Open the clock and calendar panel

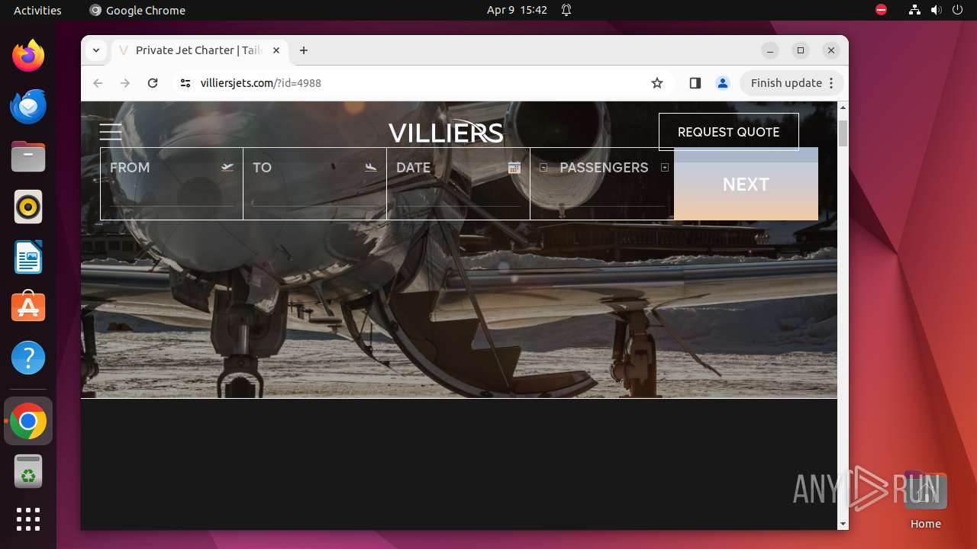[x=517, y=10]
